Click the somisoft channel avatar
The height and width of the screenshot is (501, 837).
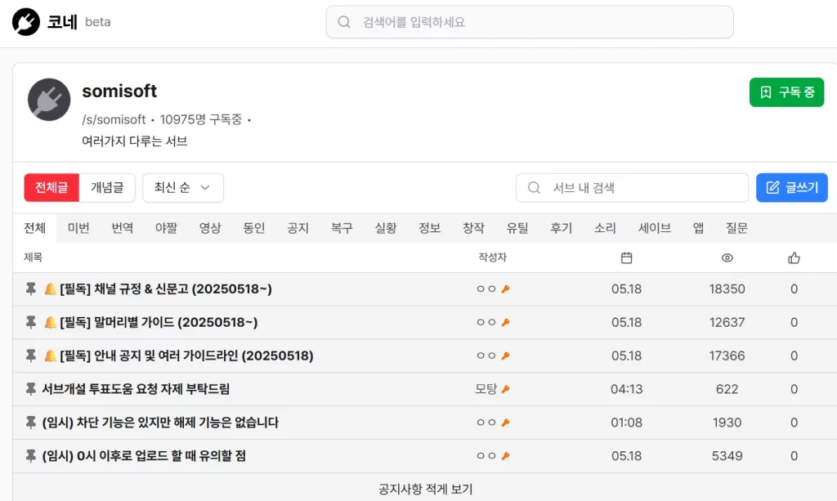click(49, 100)
